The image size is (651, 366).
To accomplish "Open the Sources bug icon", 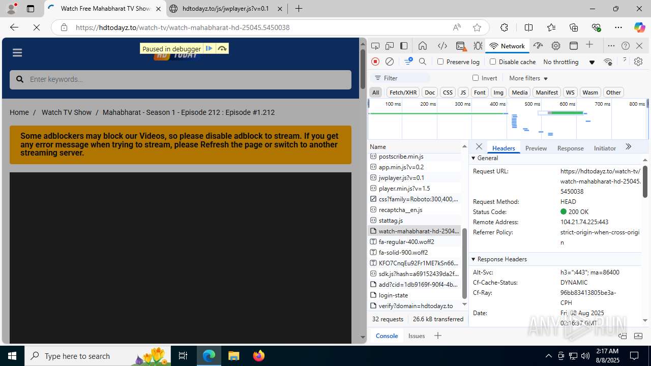I will tap(478, 46).
